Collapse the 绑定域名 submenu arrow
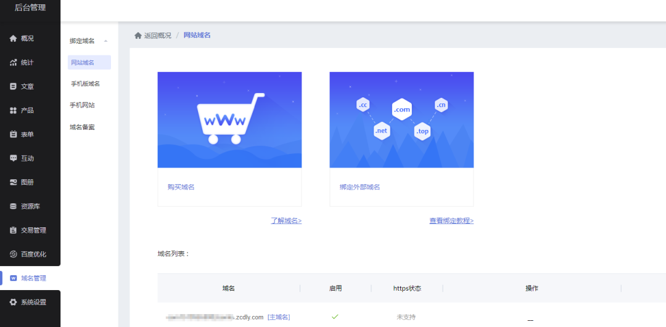Viewport: 666px width, 327px height. [106, 41]
